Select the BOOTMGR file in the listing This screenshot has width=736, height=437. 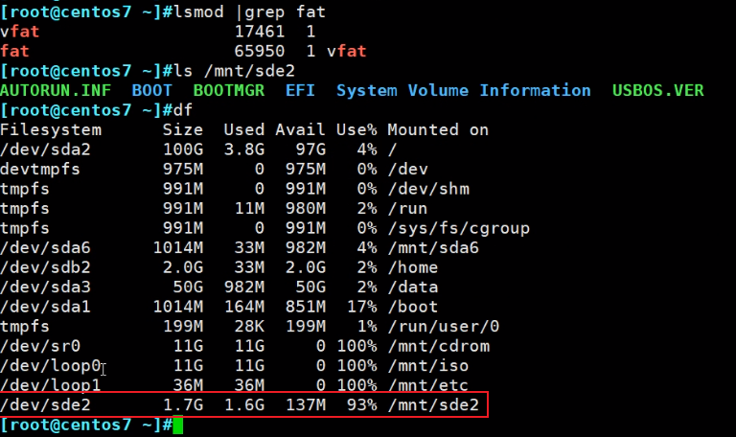pos(229,90)
